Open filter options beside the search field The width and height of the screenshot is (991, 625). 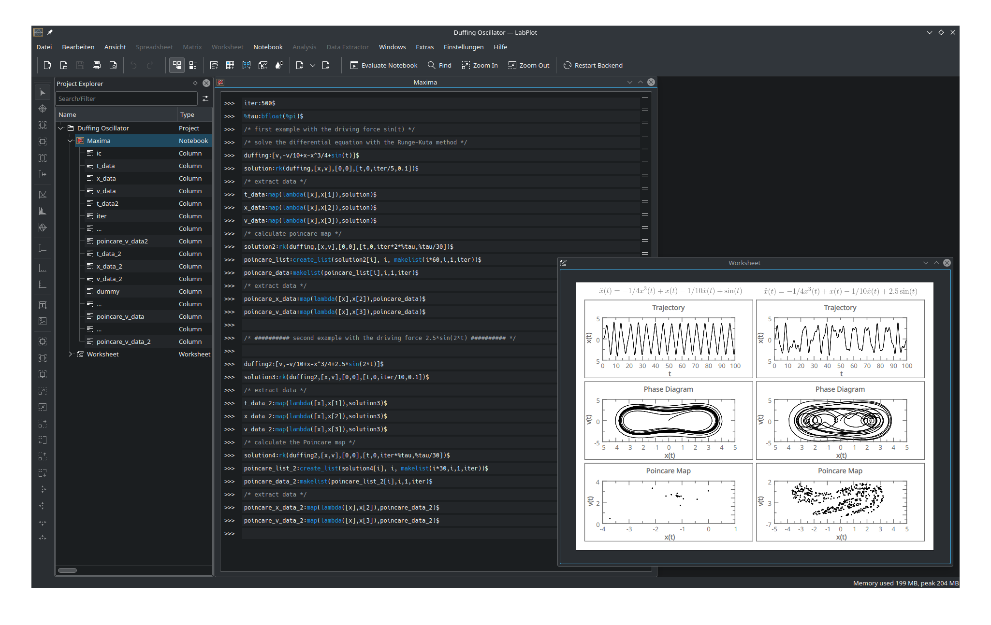205,99
